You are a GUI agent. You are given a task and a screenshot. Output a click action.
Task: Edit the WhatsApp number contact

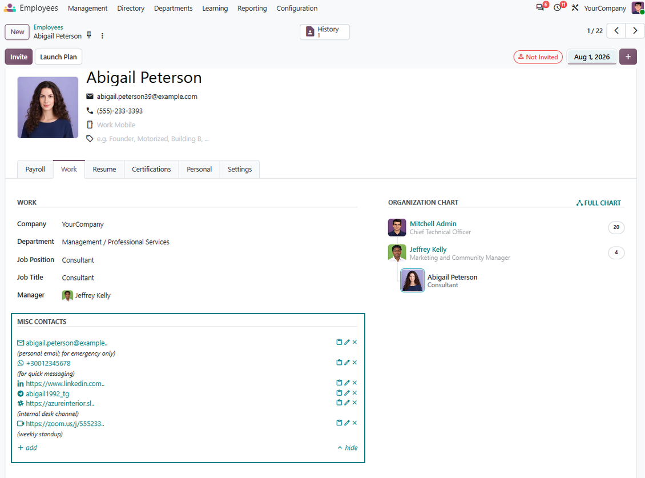tap(347, 362)
